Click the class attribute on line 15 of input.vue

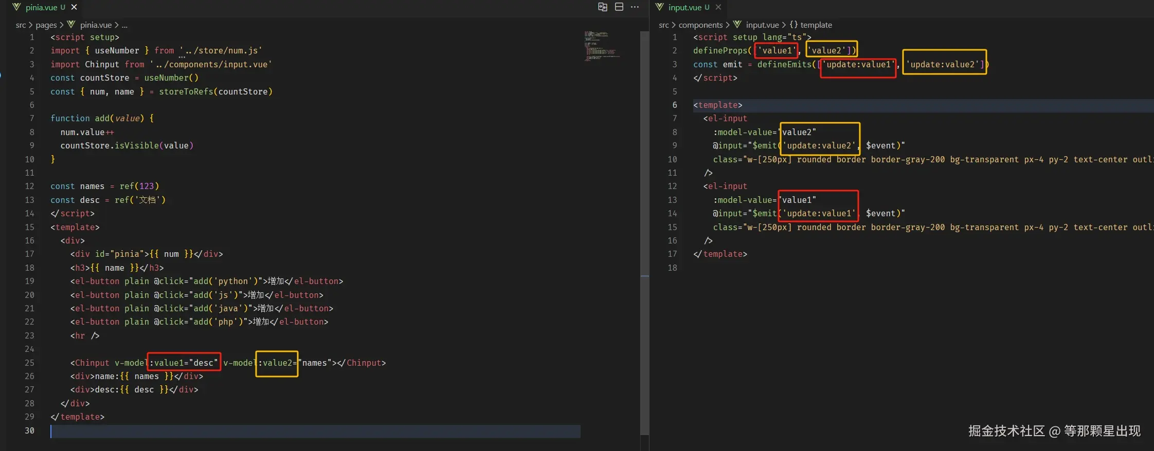(933, 227)
